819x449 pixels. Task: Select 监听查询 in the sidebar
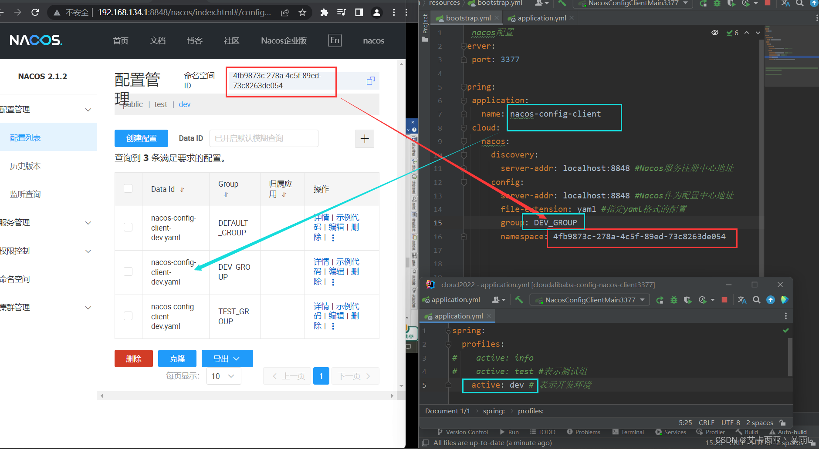pyautogui.click(x=25, y=194)
